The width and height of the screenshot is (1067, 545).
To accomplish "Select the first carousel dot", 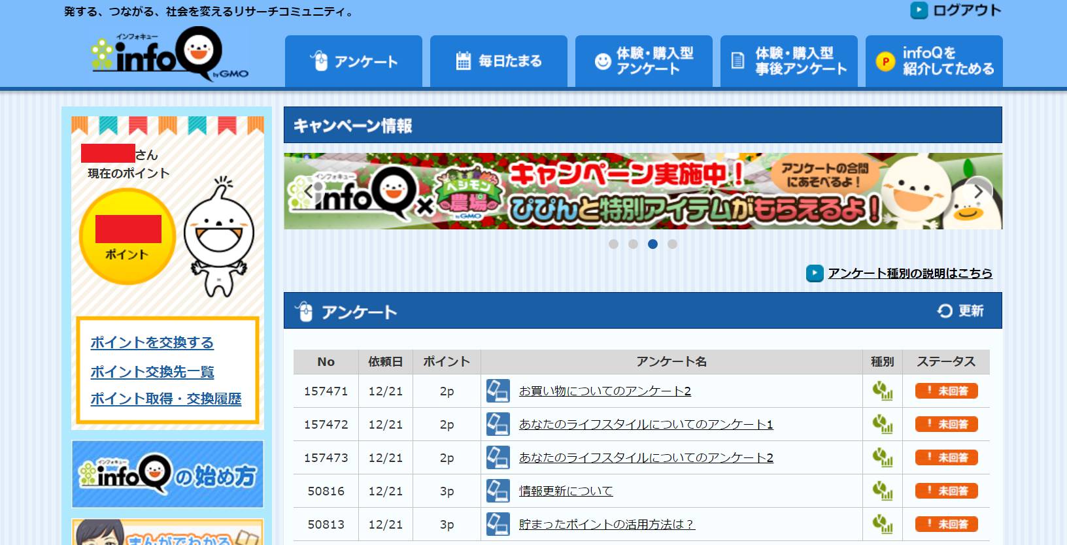I will [x=613, y=244].
